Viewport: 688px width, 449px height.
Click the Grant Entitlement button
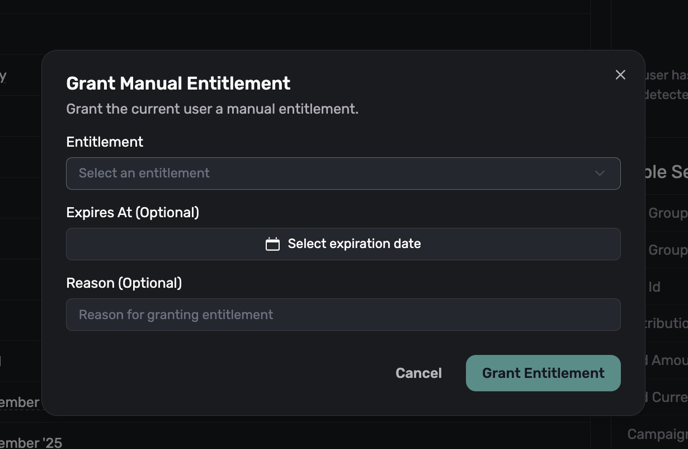[543, 373]
